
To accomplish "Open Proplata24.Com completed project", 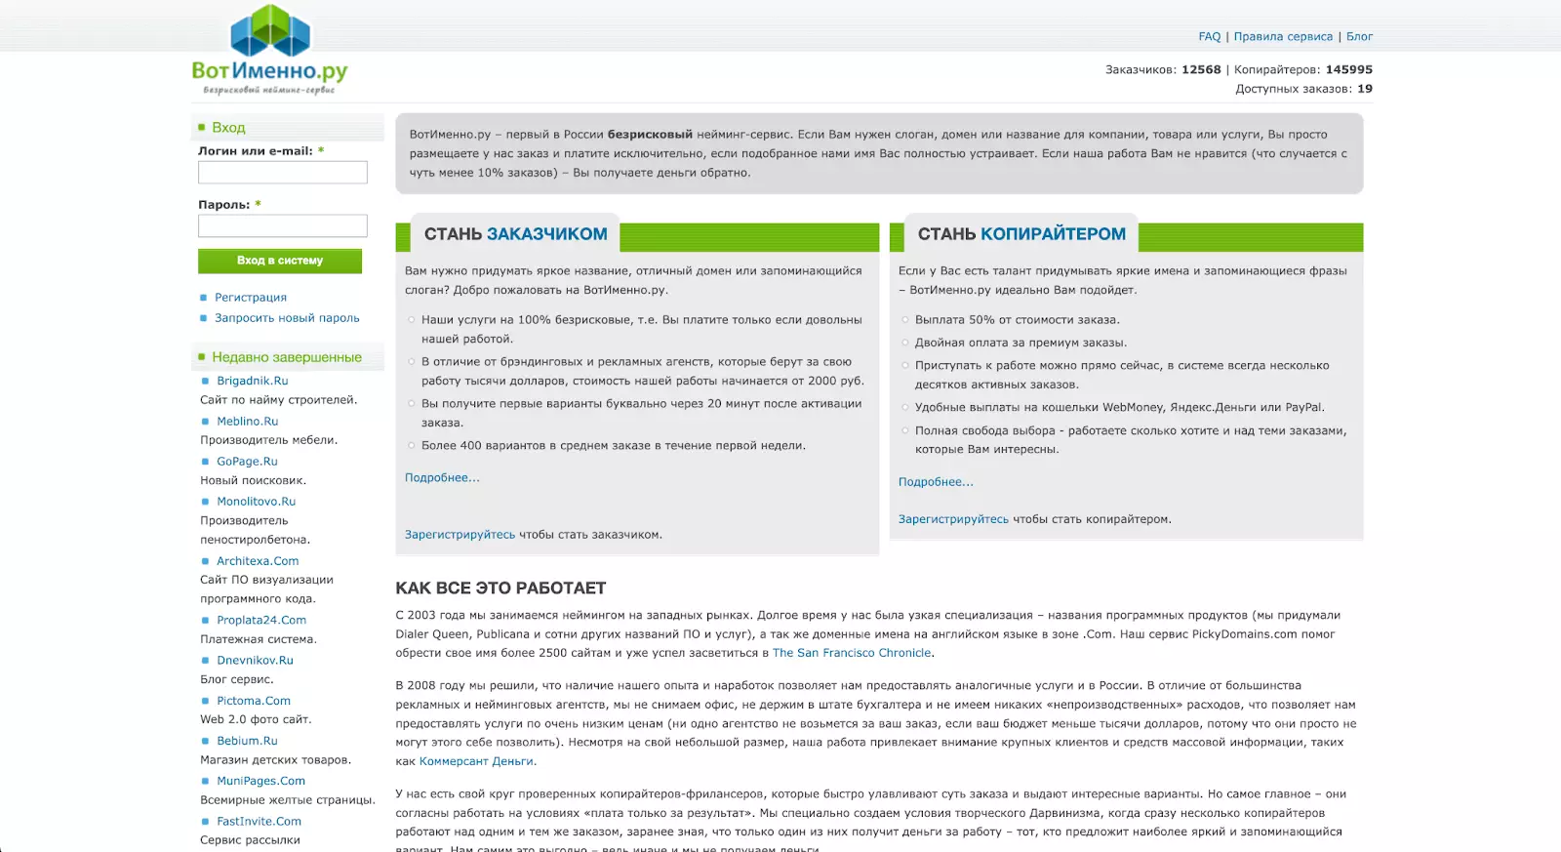I will (x=261, y=621).
